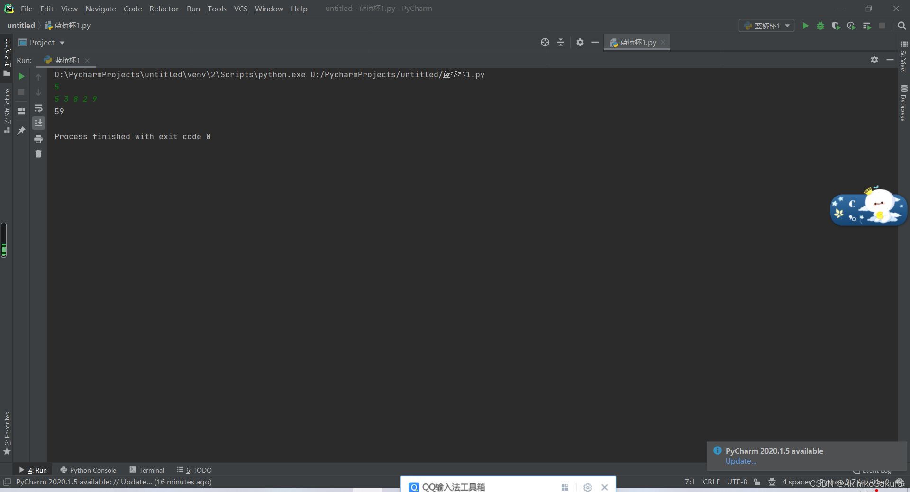Open Run tool window settings gear

(x=874, y=60)
